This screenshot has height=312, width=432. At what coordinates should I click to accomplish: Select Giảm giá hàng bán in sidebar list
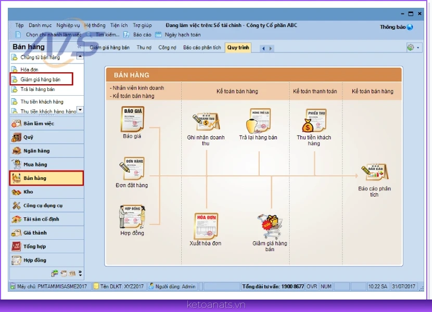pyautogui.click(x=42, y=80)
